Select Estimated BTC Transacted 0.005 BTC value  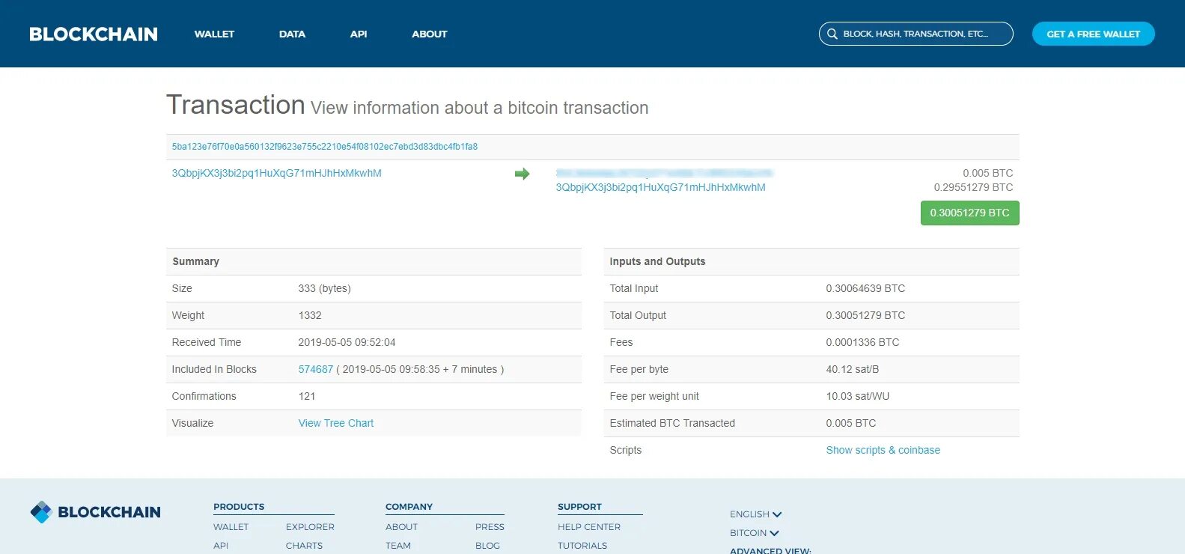pyautogui.click(x=850, y=423)
